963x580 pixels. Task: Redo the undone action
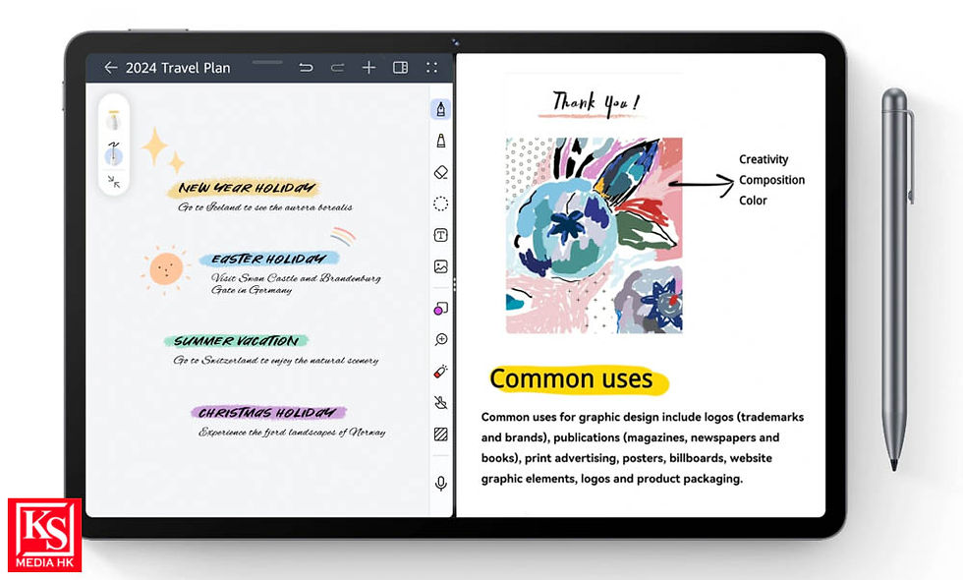pyautogui.click(x=337, y=68)
